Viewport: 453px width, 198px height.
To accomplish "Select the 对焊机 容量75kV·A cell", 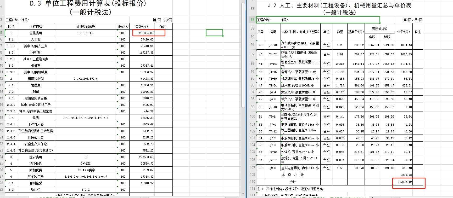I will pos(300,152).
